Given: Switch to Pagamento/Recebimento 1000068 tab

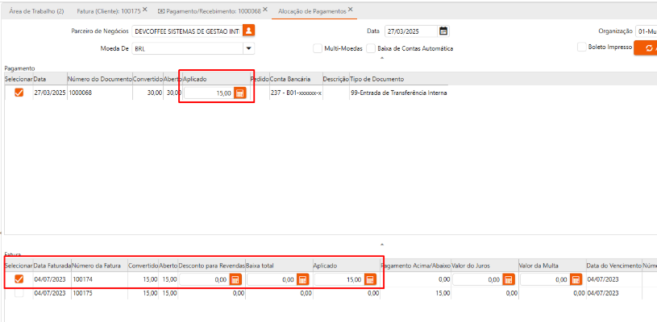Looking at the screenshot, I should click(214, 11).
